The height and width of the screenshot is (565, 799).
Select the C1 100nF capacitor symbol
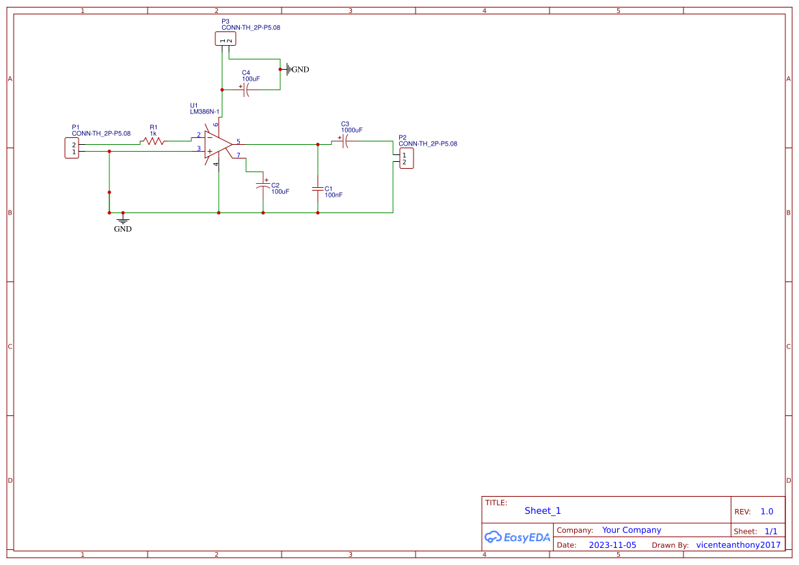[x=318, y=189]
